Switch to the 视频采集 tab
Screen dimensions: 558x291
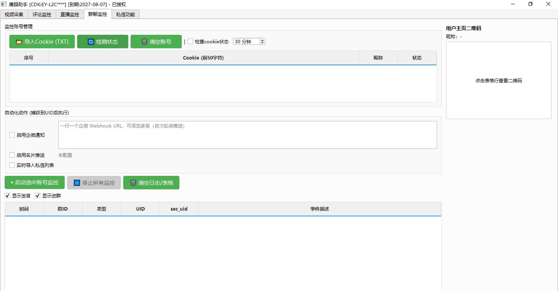point(14,14)
